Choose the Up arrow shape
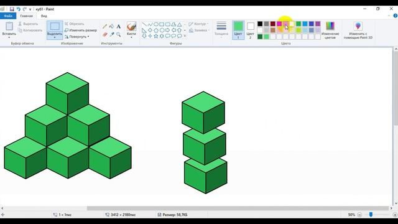Viewport: 398px width, 224px height. click(x=180, y=30)
